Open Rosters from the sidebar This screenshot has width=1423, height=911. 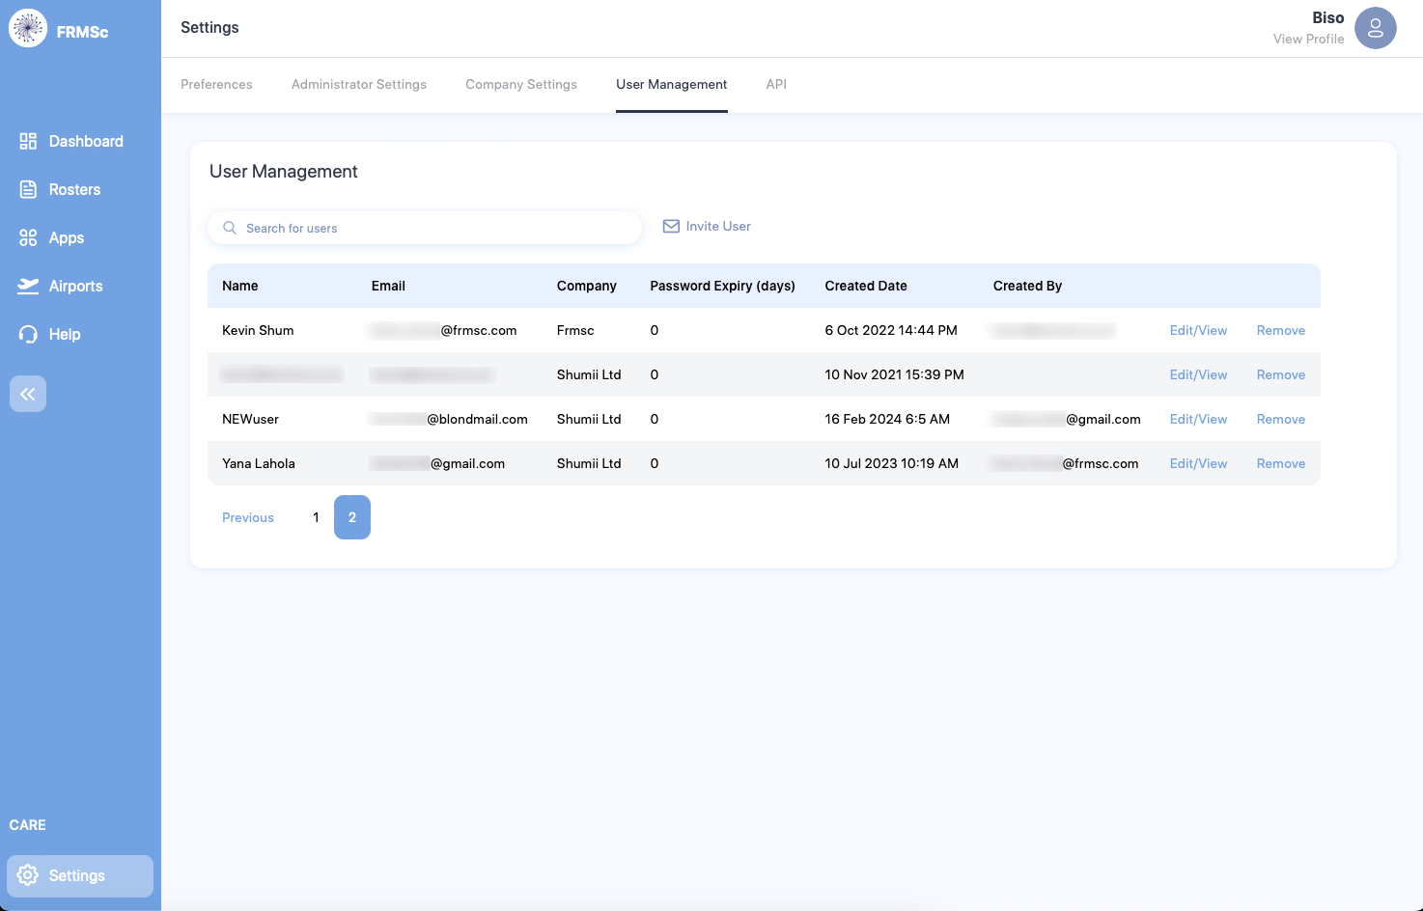[60, 189]
